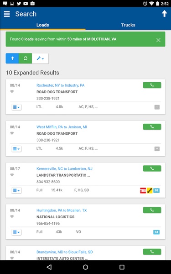Click the blue up-arrow toolbar button
The image size is (171, 274).
[x=12, y=58]
